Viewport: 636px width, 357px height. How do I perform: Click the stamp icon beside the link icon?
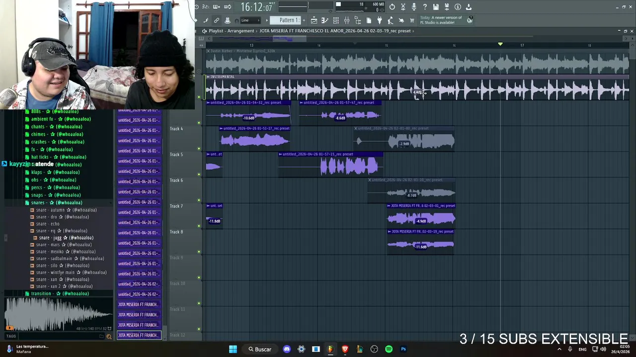[228, 20]
